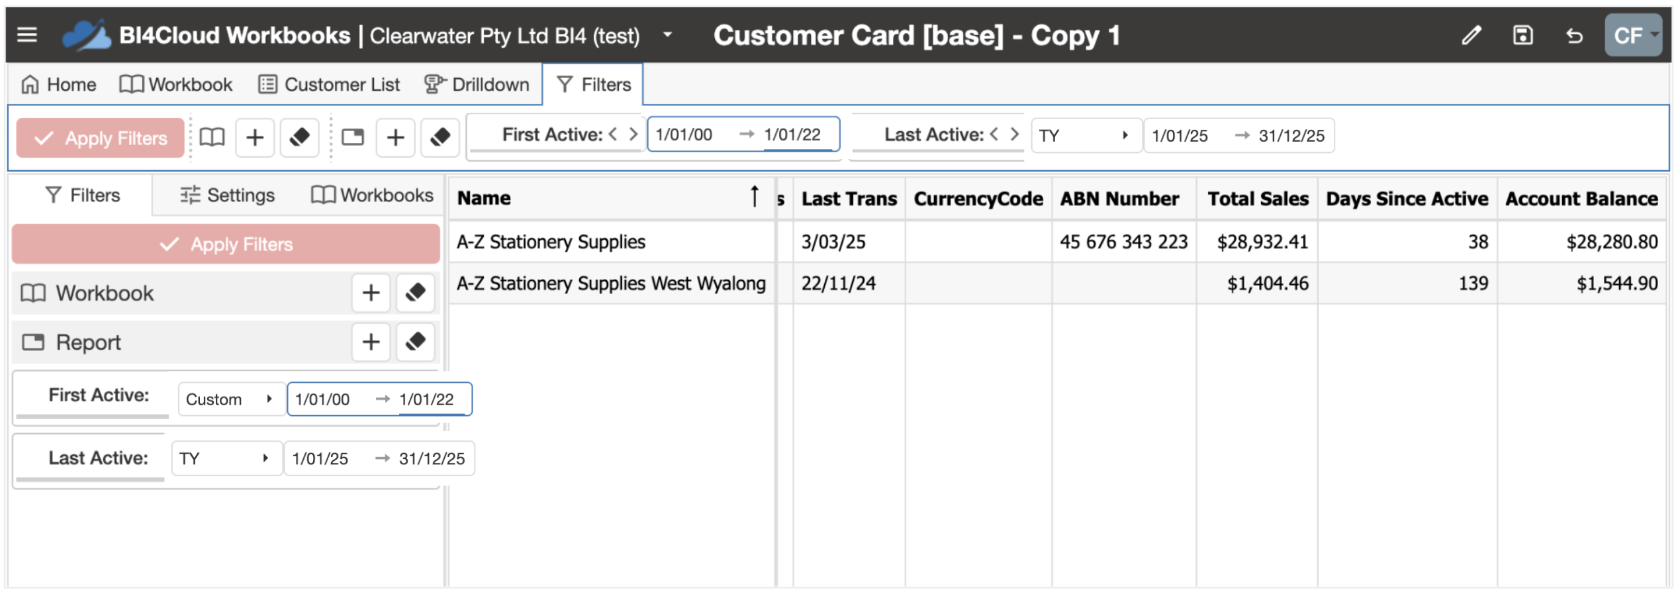Click panel Last Active end date 31/12/25
Screen dimensions: 1680x596
(x=432, y=458)
